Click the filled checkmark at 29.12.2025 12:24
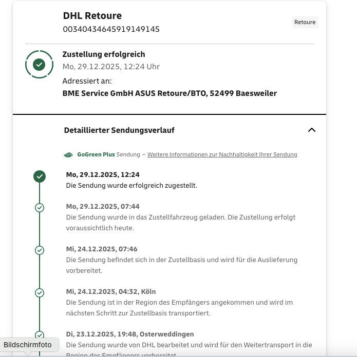The image size is (357, 357). click(x=40, y=176)
